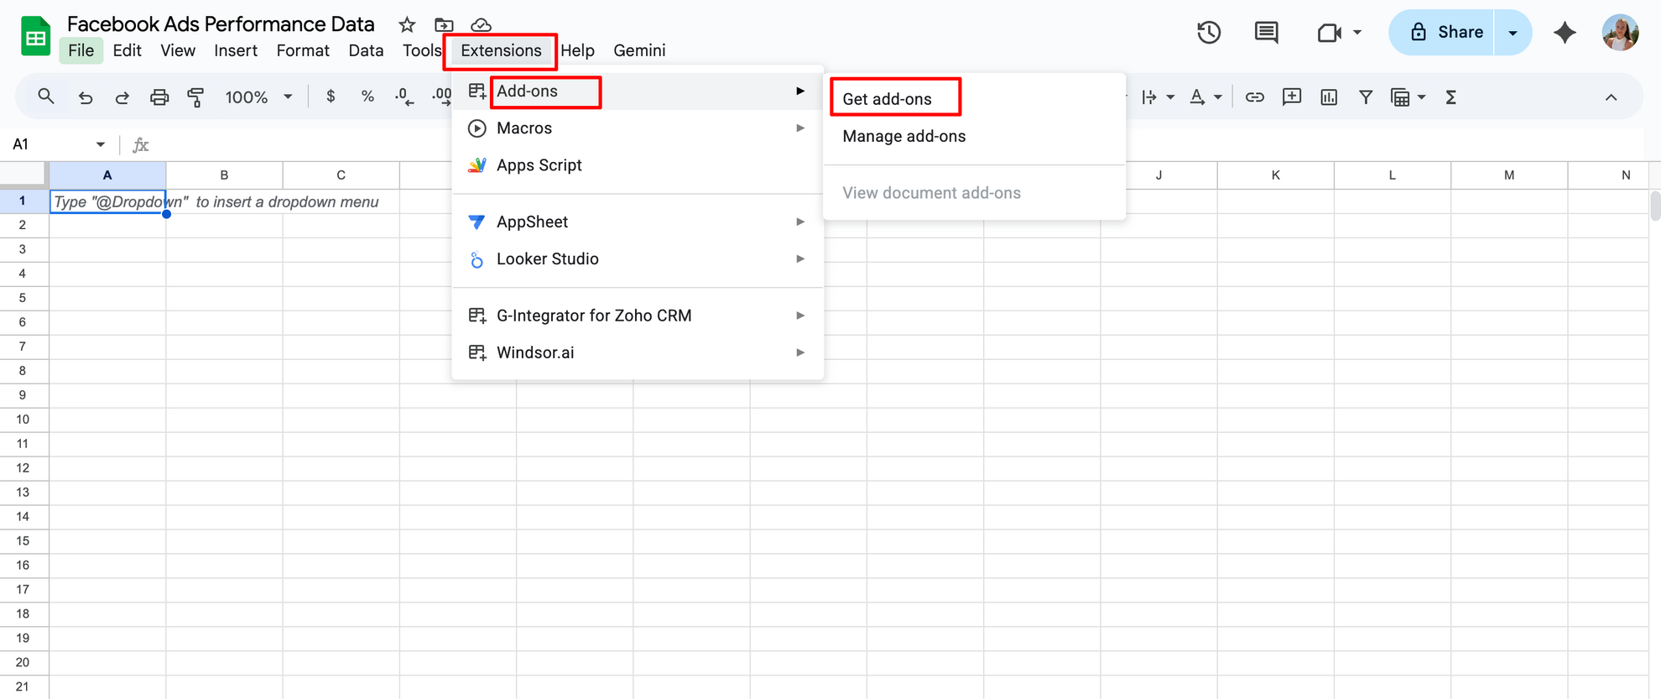Open G-Integrator for Zoho CRM submenu
This screenshot has width=1661, height=699.
(638, 316)
